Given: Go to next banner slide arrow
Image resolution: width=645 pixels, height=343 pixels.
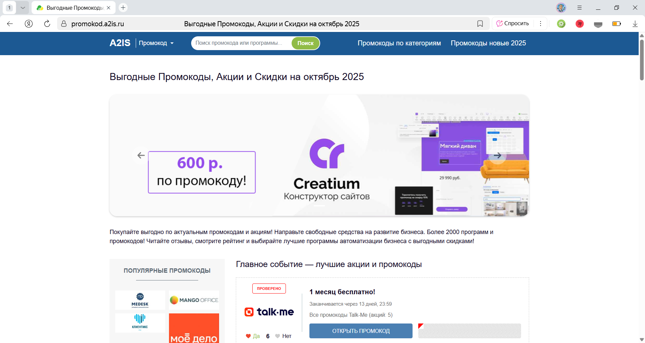Looking at the screenshot, I should click(x=497, y=155).
